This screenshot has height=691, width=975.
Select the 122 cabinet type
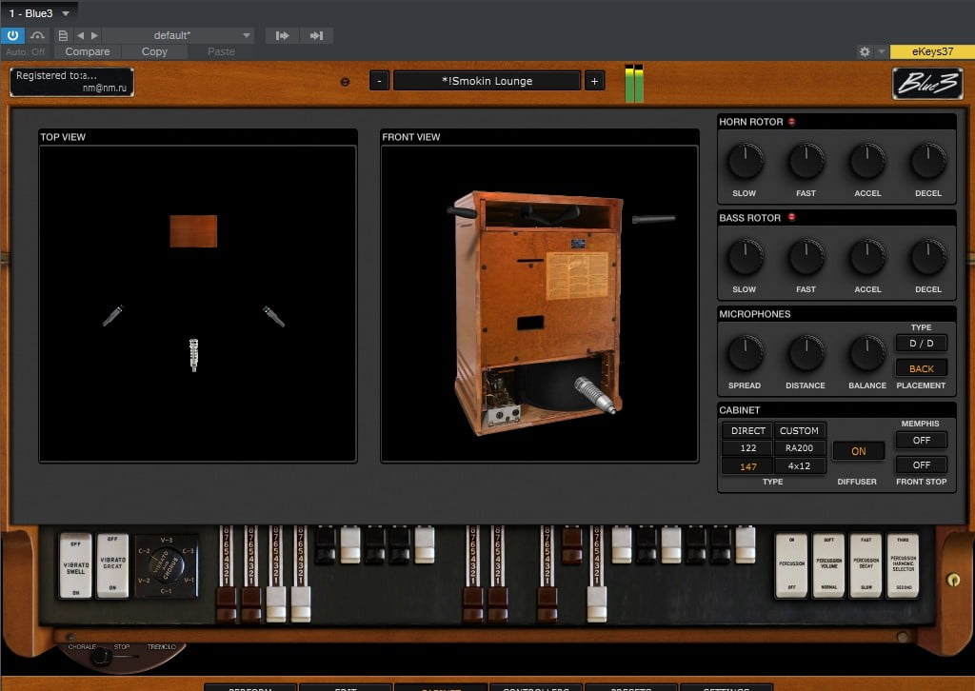click(748, 448)
